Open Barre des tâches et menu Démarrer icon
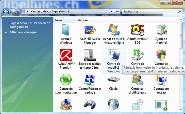The image size is (185, 114). click(x=90, y=55)
